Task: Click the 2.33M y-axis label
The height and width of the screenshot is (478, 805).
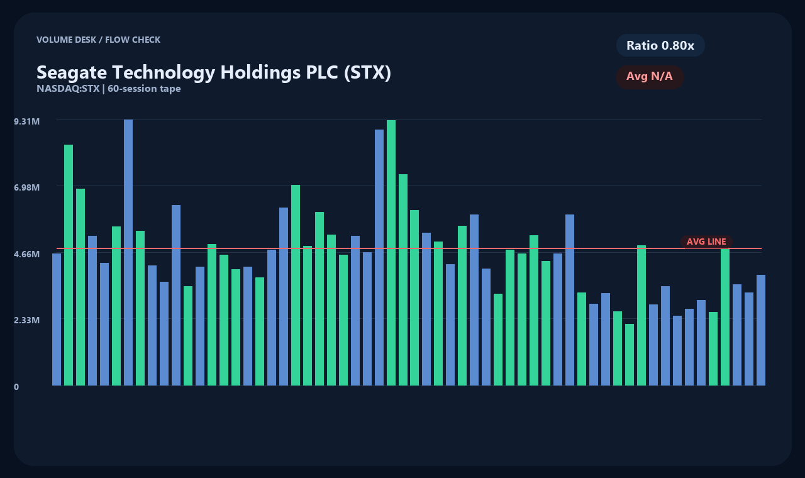Action: tap(27, 320)
